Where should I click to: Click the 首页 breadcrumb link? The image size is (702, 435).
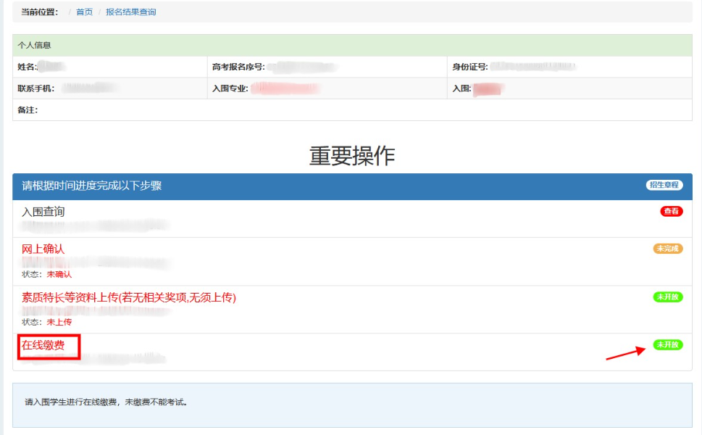click(x=85, y=12)
